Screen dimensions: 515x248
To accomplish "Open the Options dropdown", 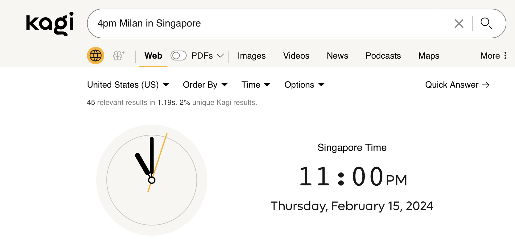I will [x=304, y=85].
